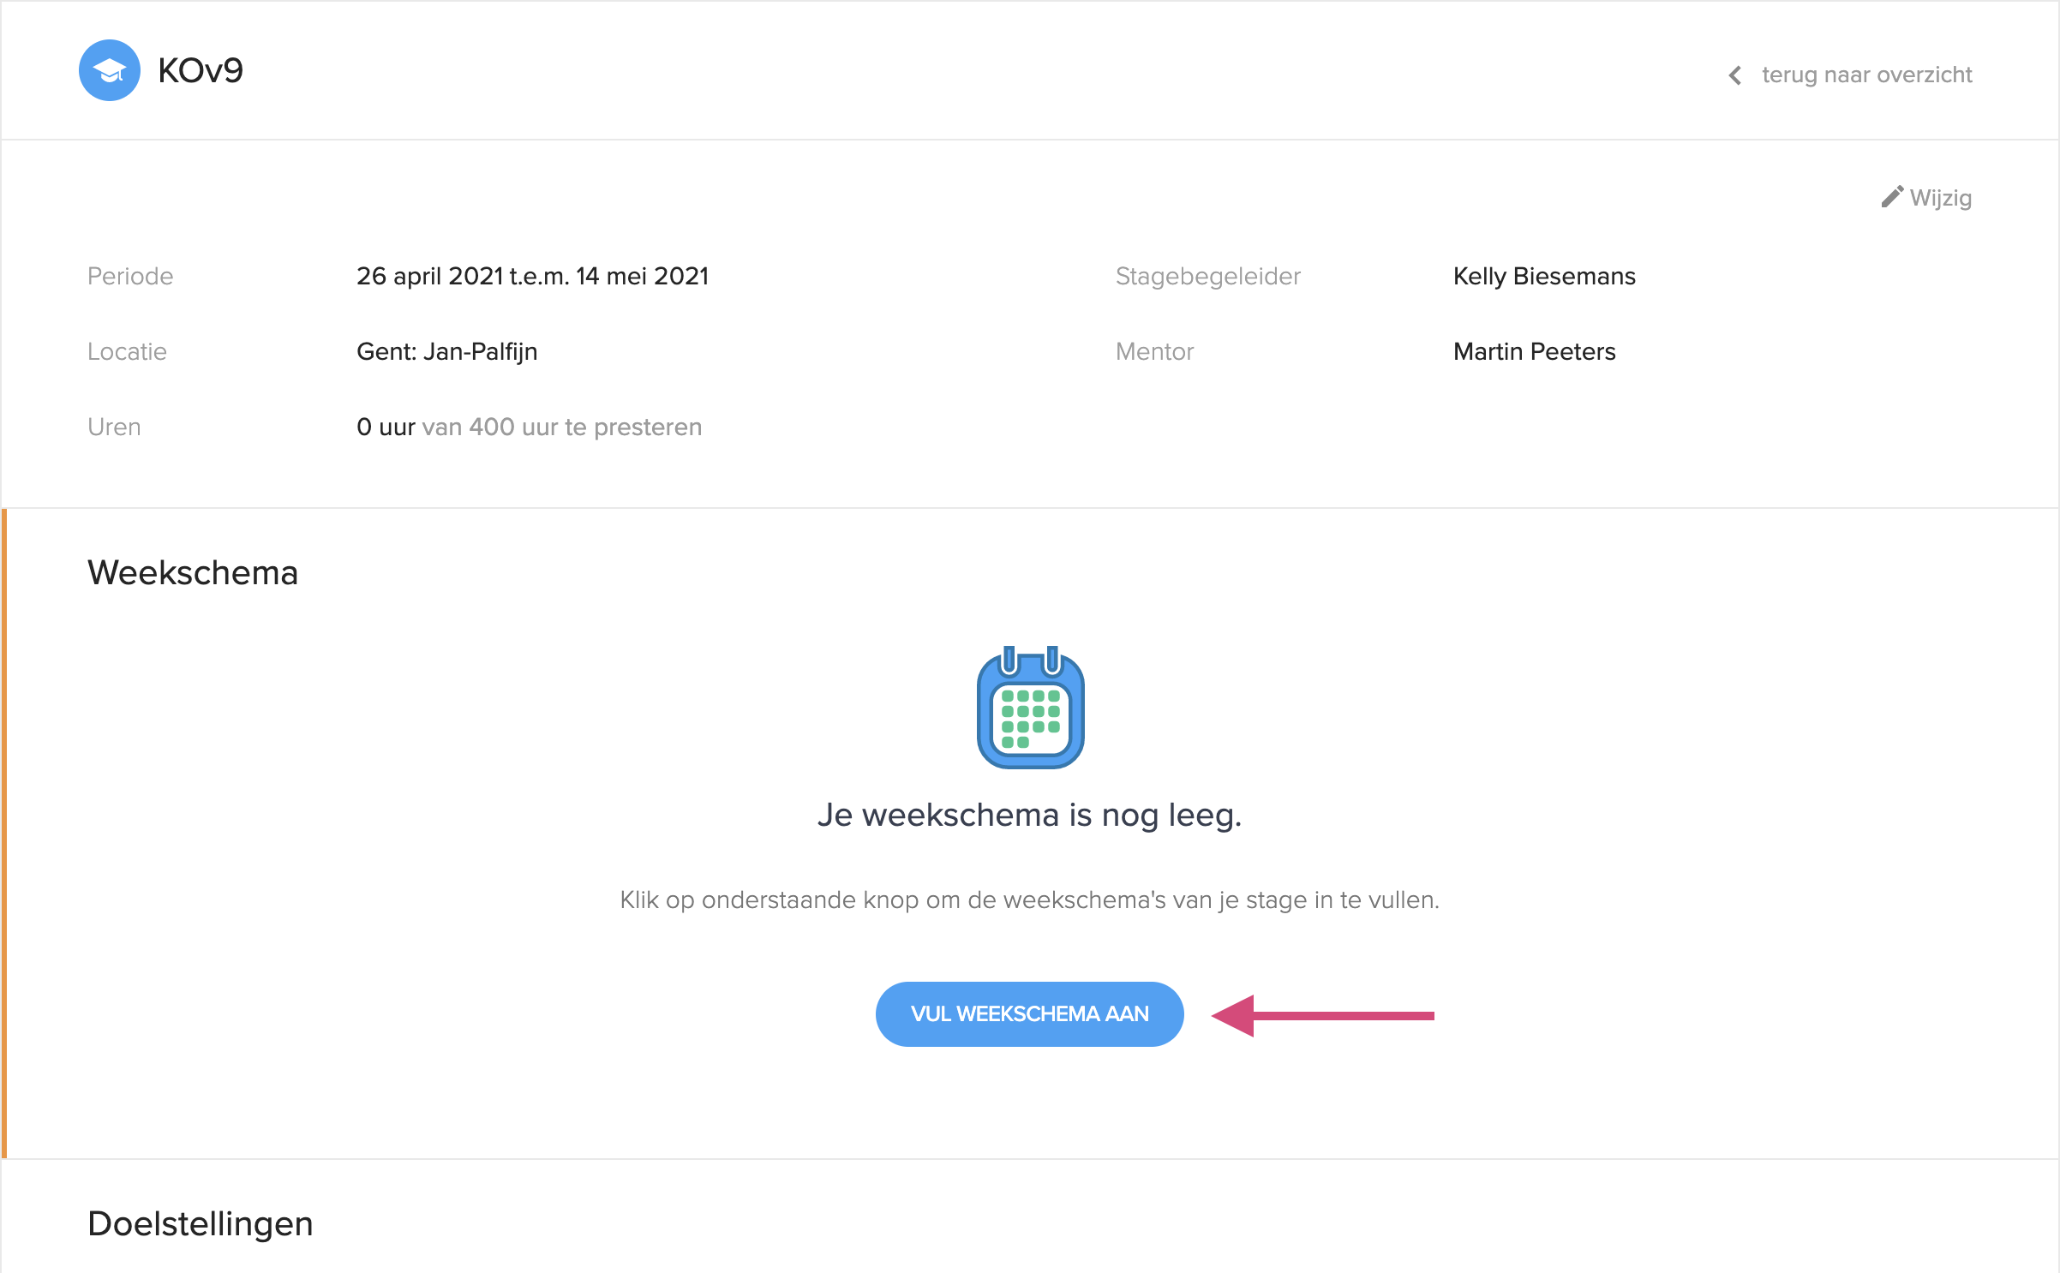The image size is (2060, 1273).
Task: Click the Mentor field label
Action: click(x=1154, y=351)
